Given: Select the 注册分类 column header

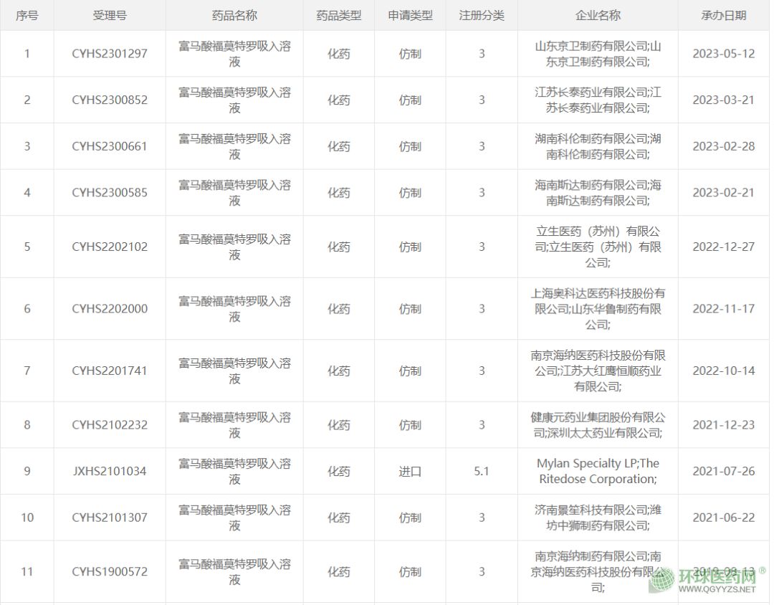Looking at the screenshot, I should coord(482,15).
